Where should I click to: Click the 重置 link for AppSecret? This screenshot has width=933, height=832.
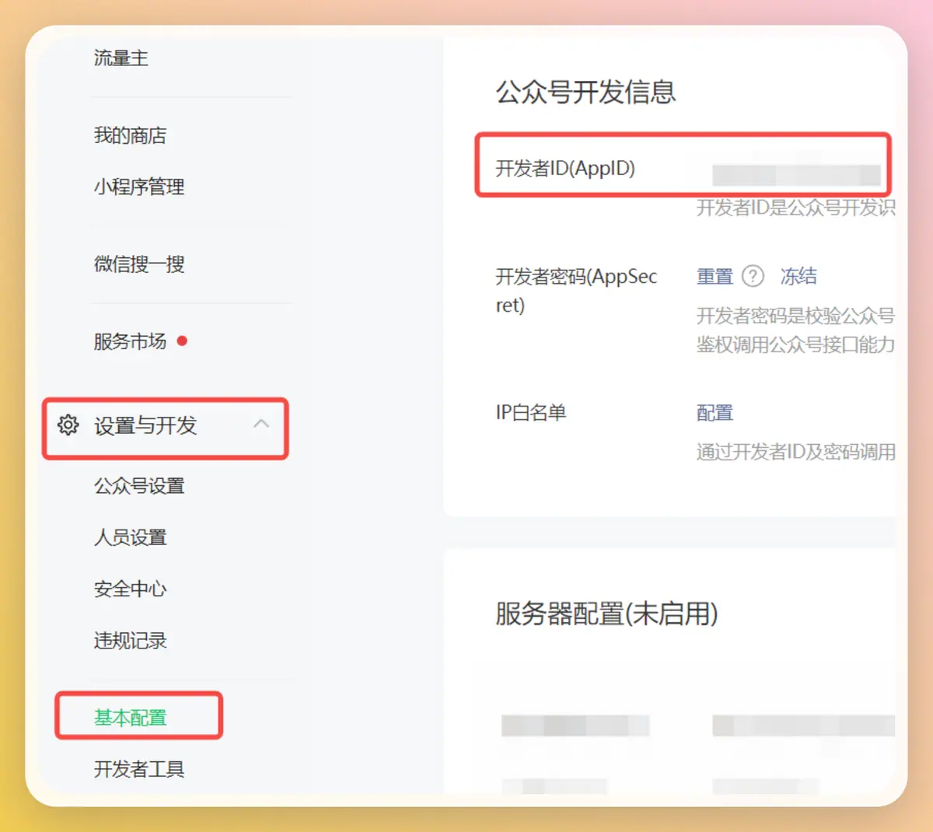pos(715,277)
